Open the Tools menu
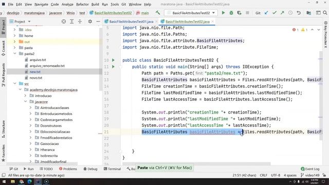Image resolution: width=329 pixels, height=185 pixels. click(x=115, y=4)
